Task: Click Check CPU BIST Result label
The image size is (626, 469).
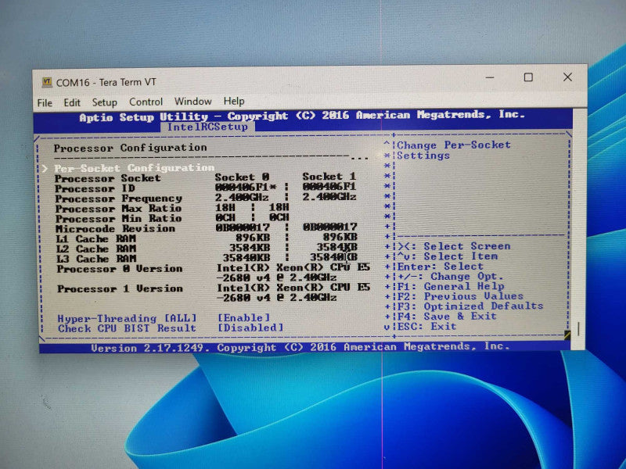Action: click(x=127, y=328)
